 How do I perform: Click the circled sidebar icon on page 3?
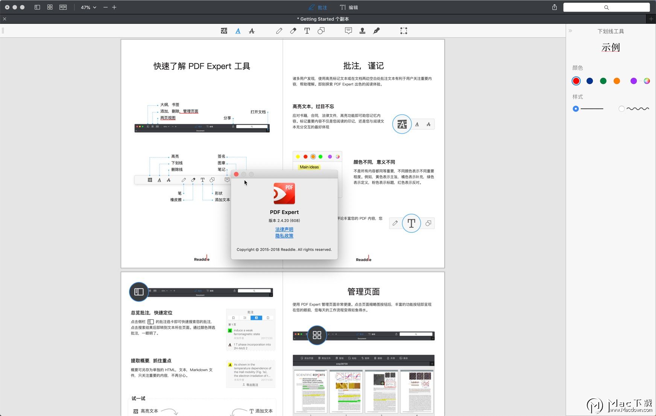pyautogui.click(x=139, y=292)
